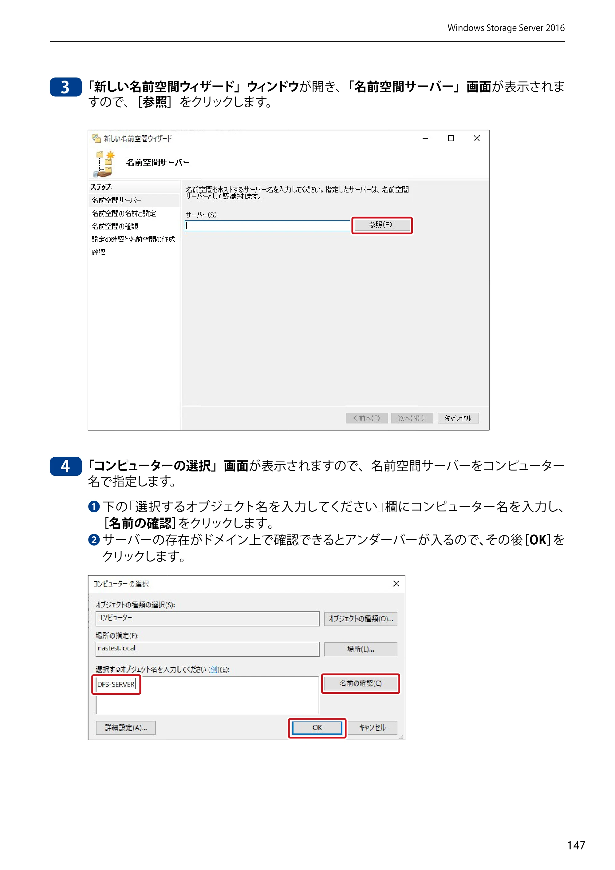Open the 場所(L)... button
Screen dimensions: 615x870
(x=361, y=649)
